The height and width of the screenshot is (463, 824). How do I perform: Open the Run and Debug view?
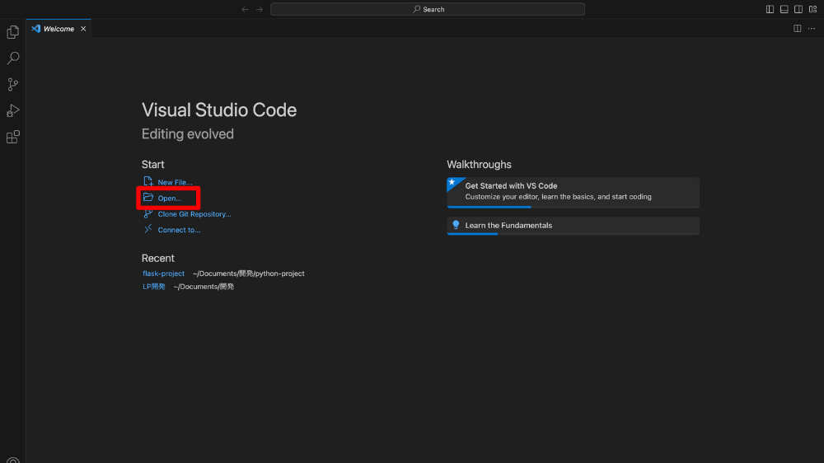pos(12,111)
